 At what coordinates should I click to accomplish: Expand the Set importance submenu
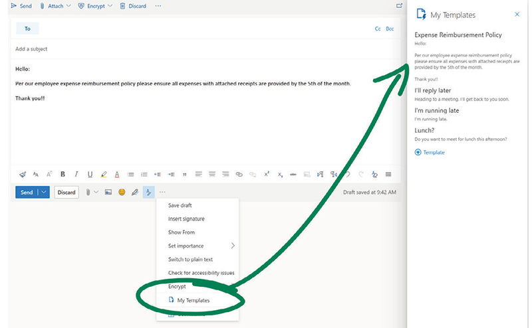[232, 246]
